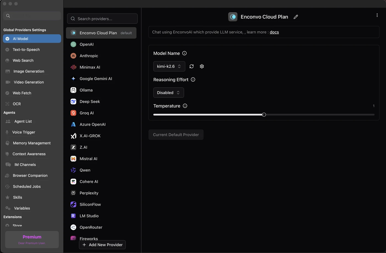The image size is (386, 253).
Task: Click the Perplexity logo icon
Action: [x=73, y=193]
